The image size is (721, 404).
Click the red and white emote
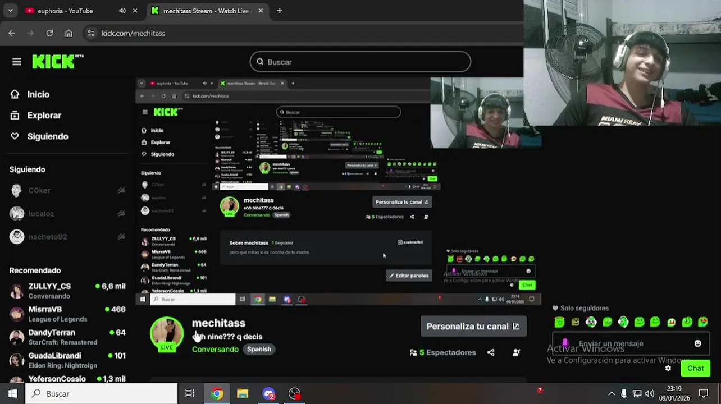671,322
